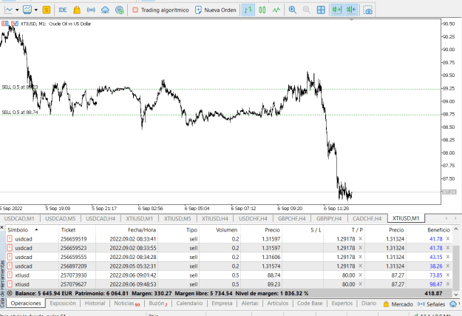
Task: Click the SELL 0.5 at 89.23 level label
Action: [x=20, y=87]
